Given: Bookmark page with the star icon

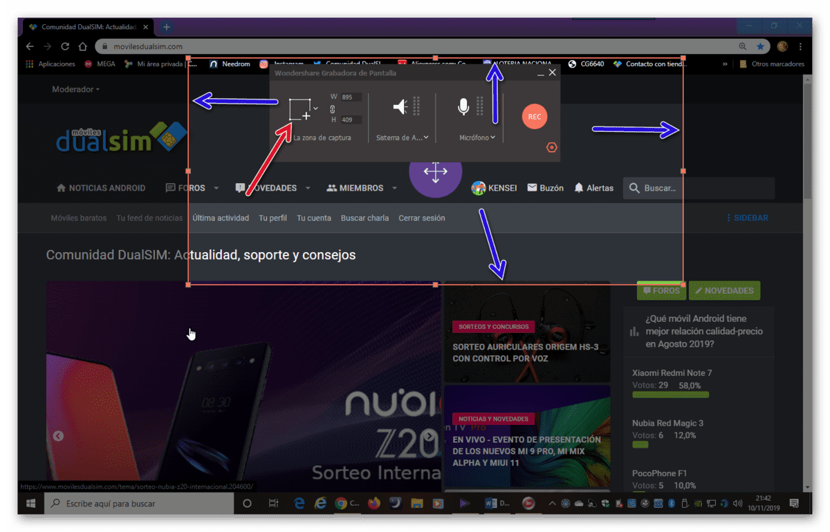Looking at the screenshot, I should [760, 46].
